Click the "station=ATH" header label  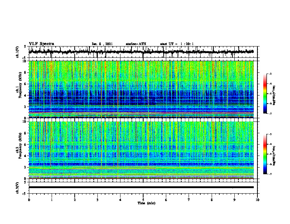click(x=136, y=44)
